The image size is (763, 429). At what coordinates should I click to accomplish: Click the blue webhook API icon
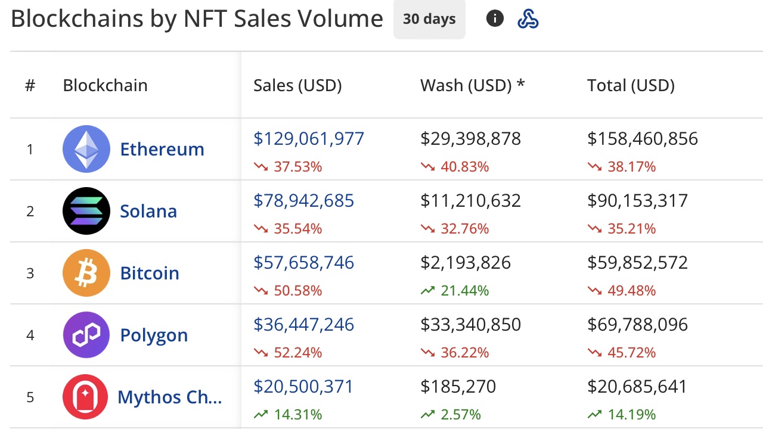pos(528,19)
